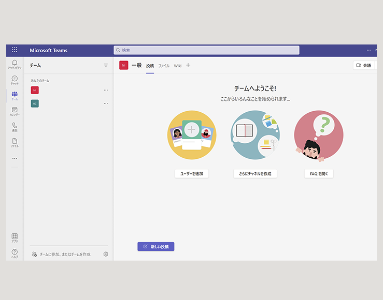Switch to the ファイル tab
The height and width of the screenshot is (300, 383).
[x=164, y=66]
